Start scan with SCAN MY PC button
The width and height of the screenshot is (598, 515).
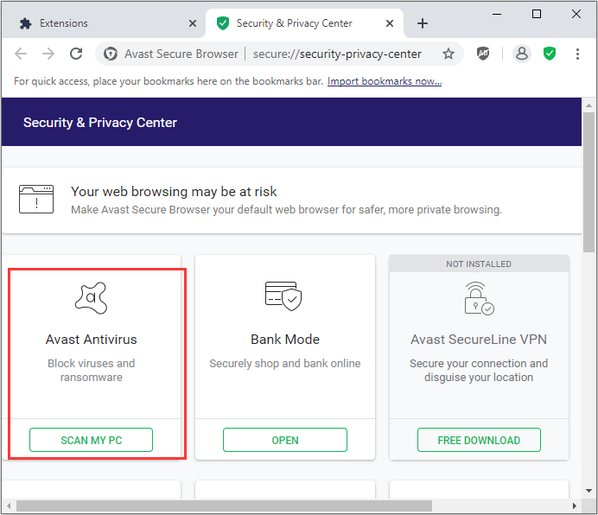pos(91,440)
